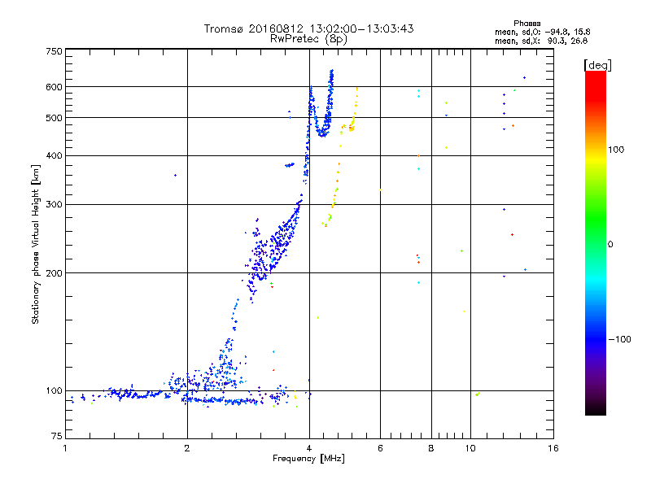Click the 'mean, sd,O: -94.8, 15.8' line
The height and width of the screenshot is (488, 651).
(542, 32)
